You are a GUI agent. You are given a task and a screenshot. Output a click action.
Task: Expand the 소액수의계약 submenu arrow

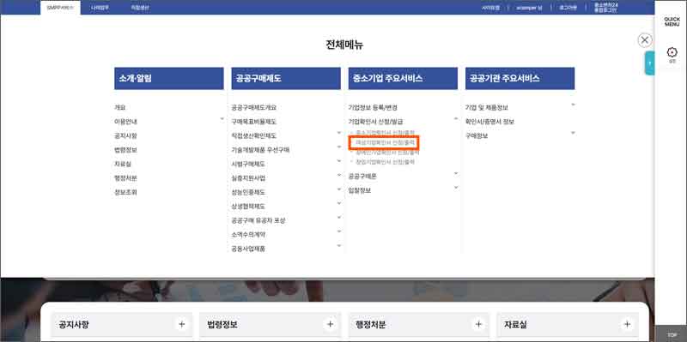coord(338,231)
